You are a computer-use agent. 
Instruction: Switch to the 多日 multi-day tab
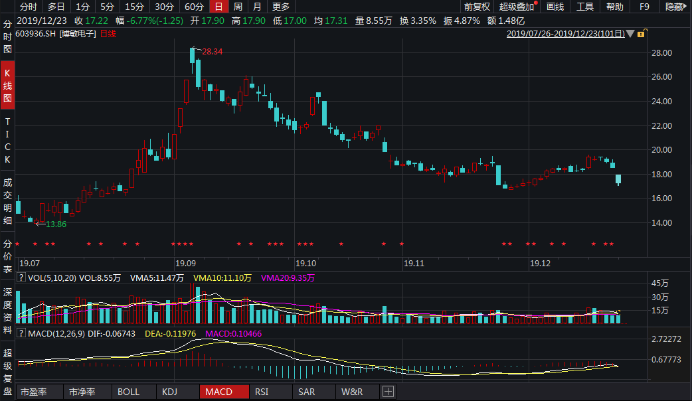(x=56, y=7)
